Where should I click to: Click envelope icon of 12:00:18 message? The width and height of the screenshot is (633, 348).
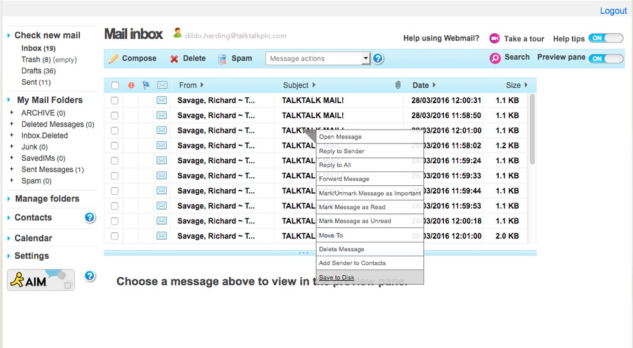(162, 221)
